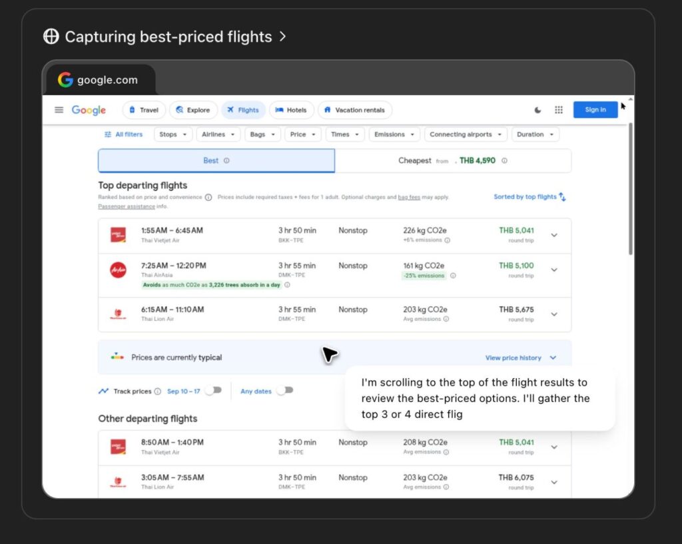Select the Flights tab
The image size is (682, 544).
pyautogui.click(x=243, y=110)
